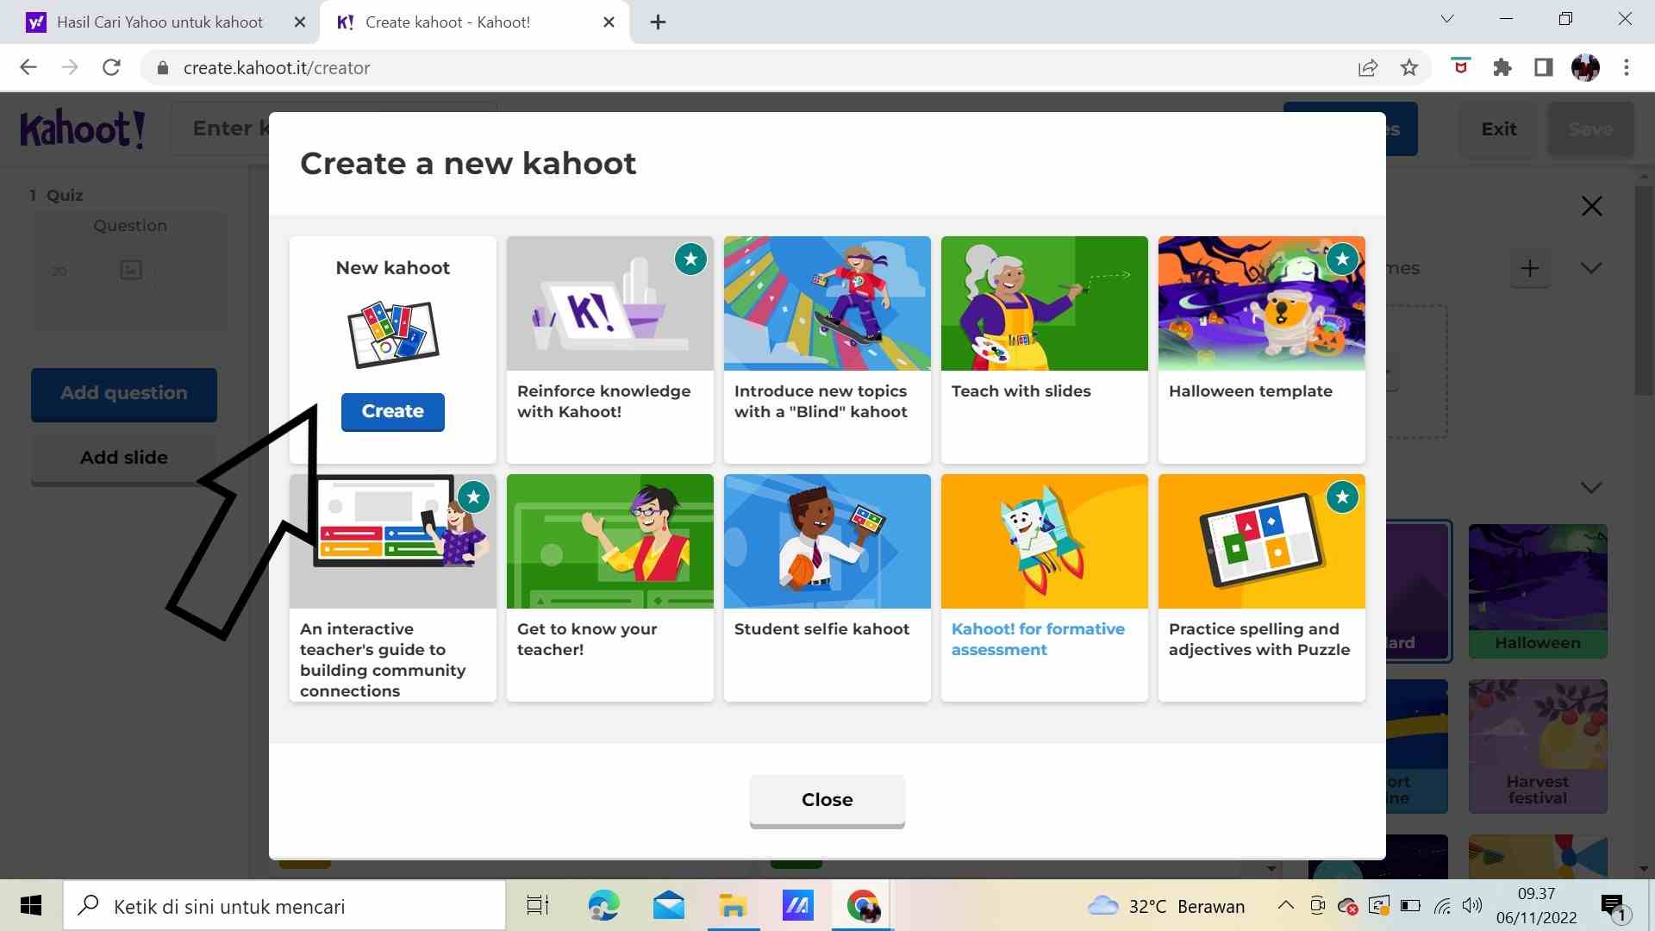Viewport: 1655px width, 931px height.
Task: Click the image placeholder icon in question 1
Action: (x=131, y=270)
